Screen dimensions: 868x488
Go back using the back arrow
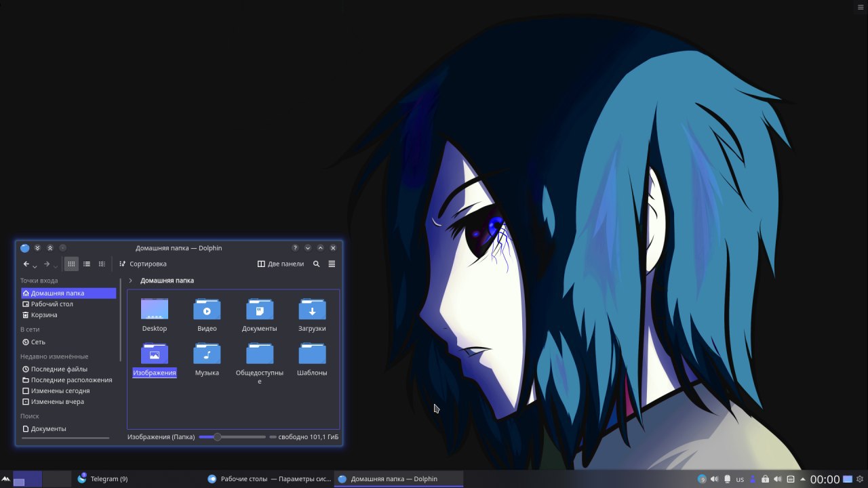tap(26, 264)
